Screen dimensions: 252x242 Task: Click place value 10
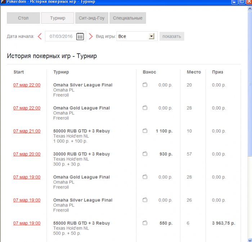[189, 131]
